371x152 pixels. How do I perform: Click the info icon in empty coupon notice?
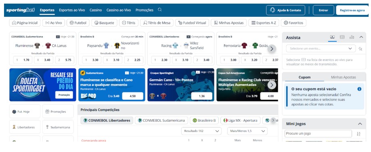pos(359,89)
